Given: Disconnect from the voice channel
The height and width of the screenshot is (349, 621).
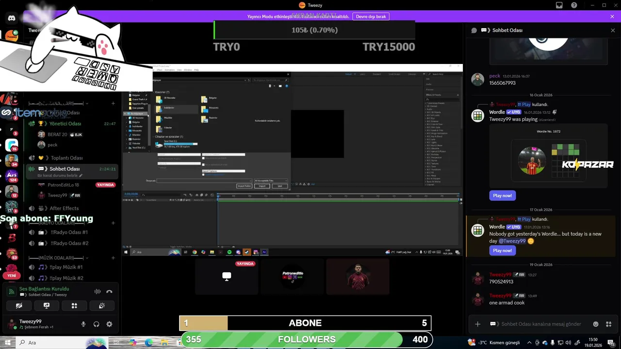Looking at the screenshot, I should coord(109,291).
